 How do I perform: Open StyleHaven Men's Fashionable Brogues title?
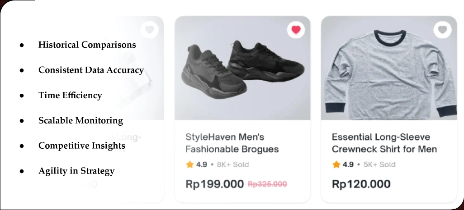coord(232,143)
